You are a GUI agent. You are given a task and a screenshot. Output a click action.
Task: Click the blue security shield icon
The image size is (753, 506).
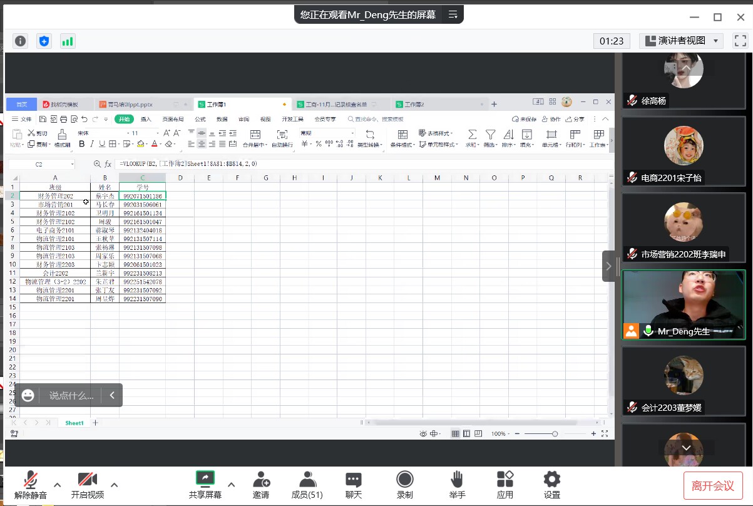pyautogui.click(x=44, y=41)
